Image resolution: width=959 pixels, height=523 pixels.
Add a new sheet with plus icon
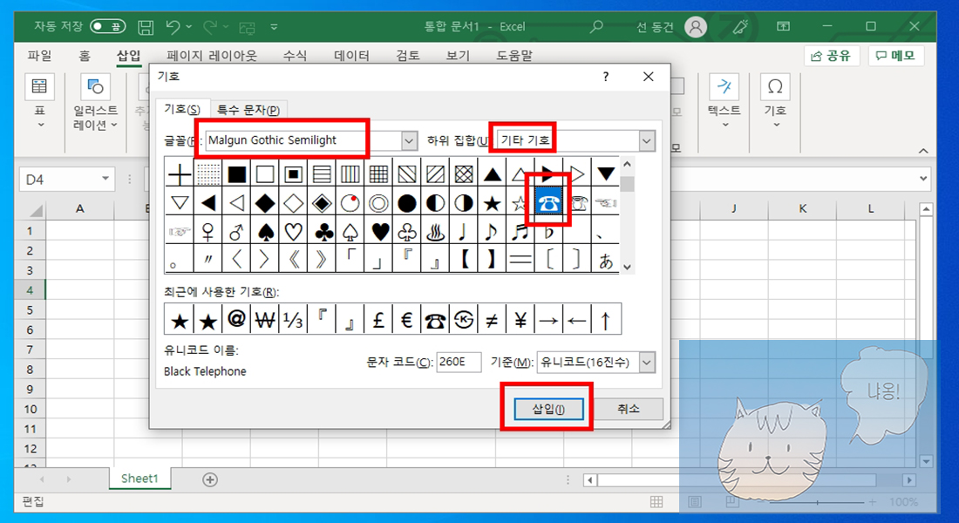tap(210, 479)
